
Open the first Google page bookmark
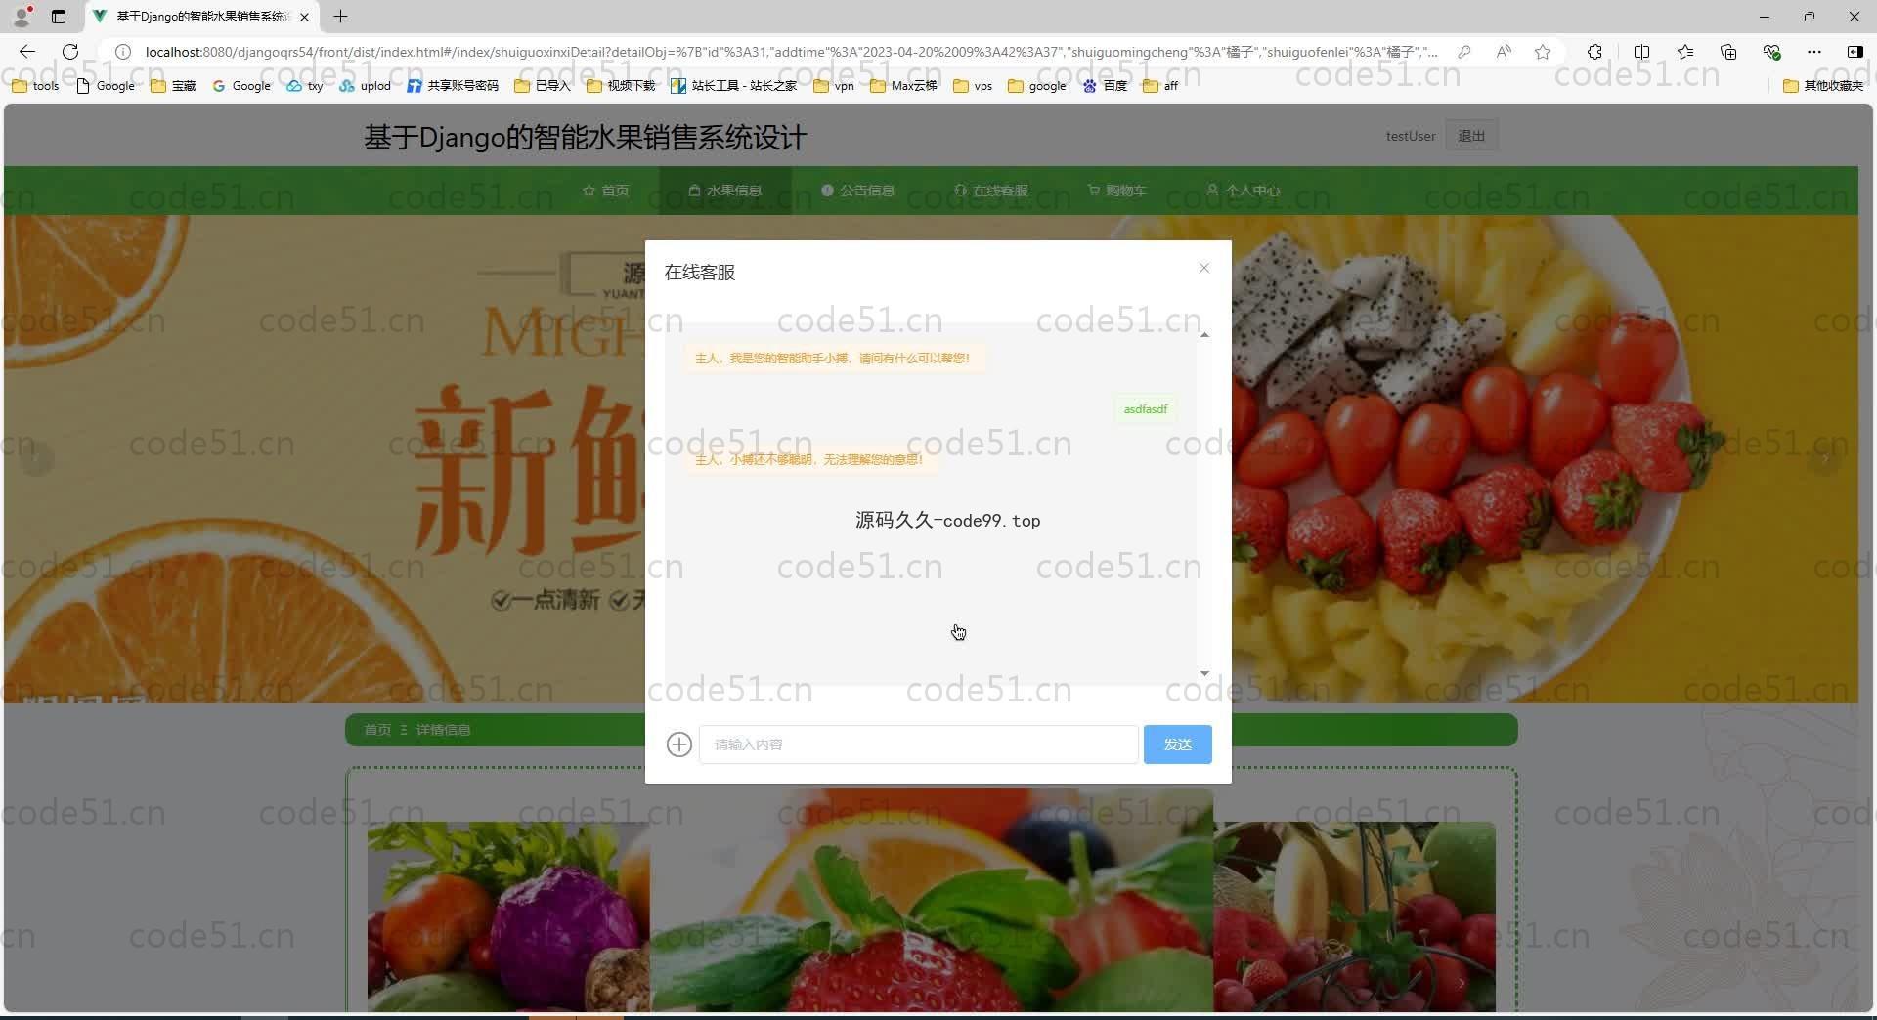[x=106, y=86]
